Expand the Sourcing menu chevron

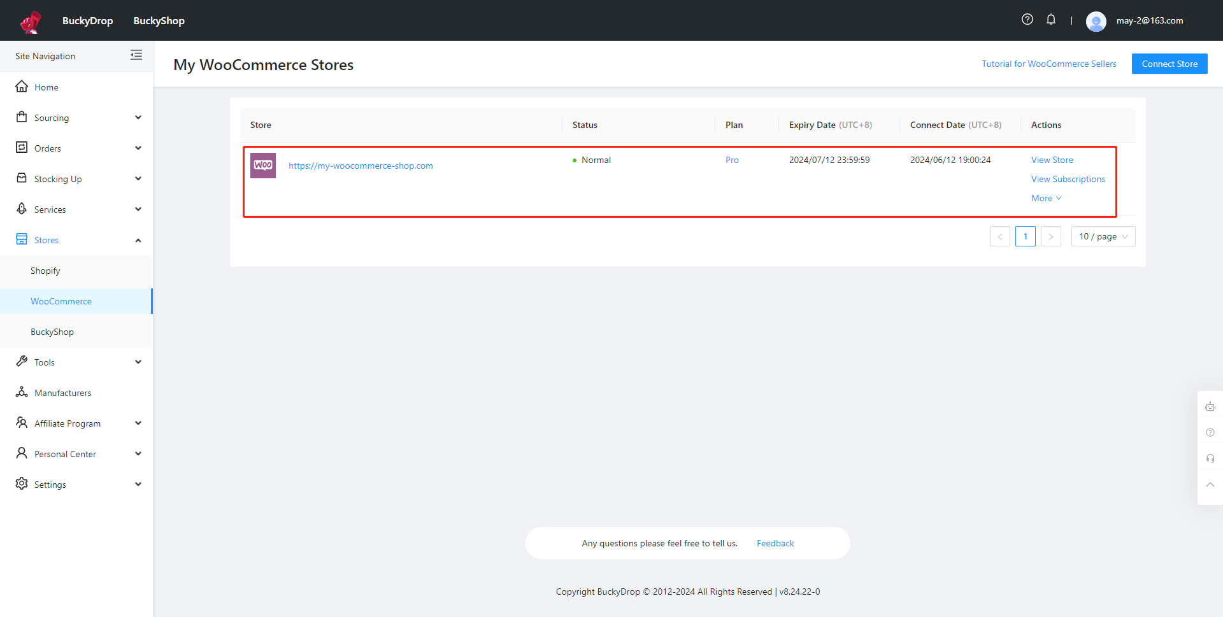(x=138, y=118)
